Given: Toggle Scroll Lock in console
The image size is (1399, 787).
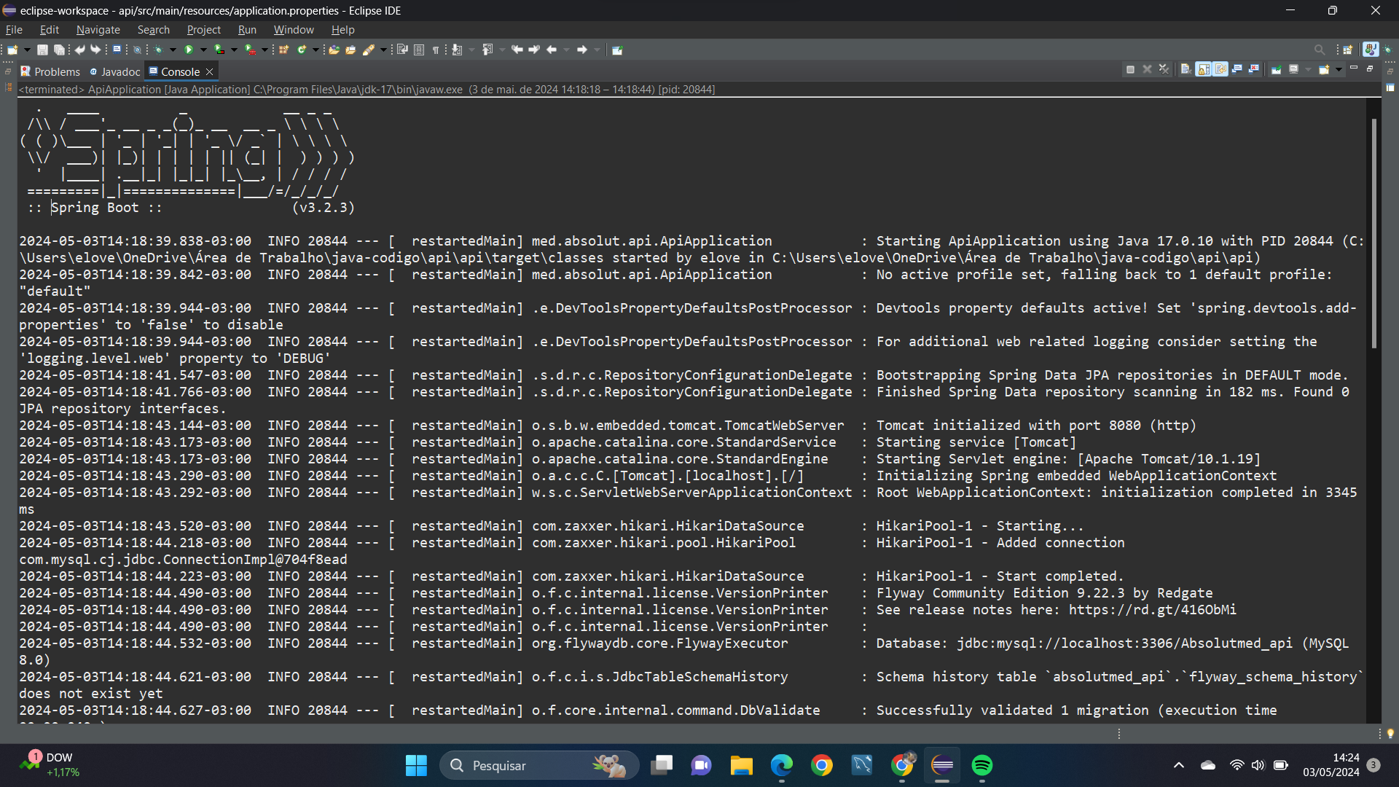Looking at the screenshot, I should pos(1203,69).
